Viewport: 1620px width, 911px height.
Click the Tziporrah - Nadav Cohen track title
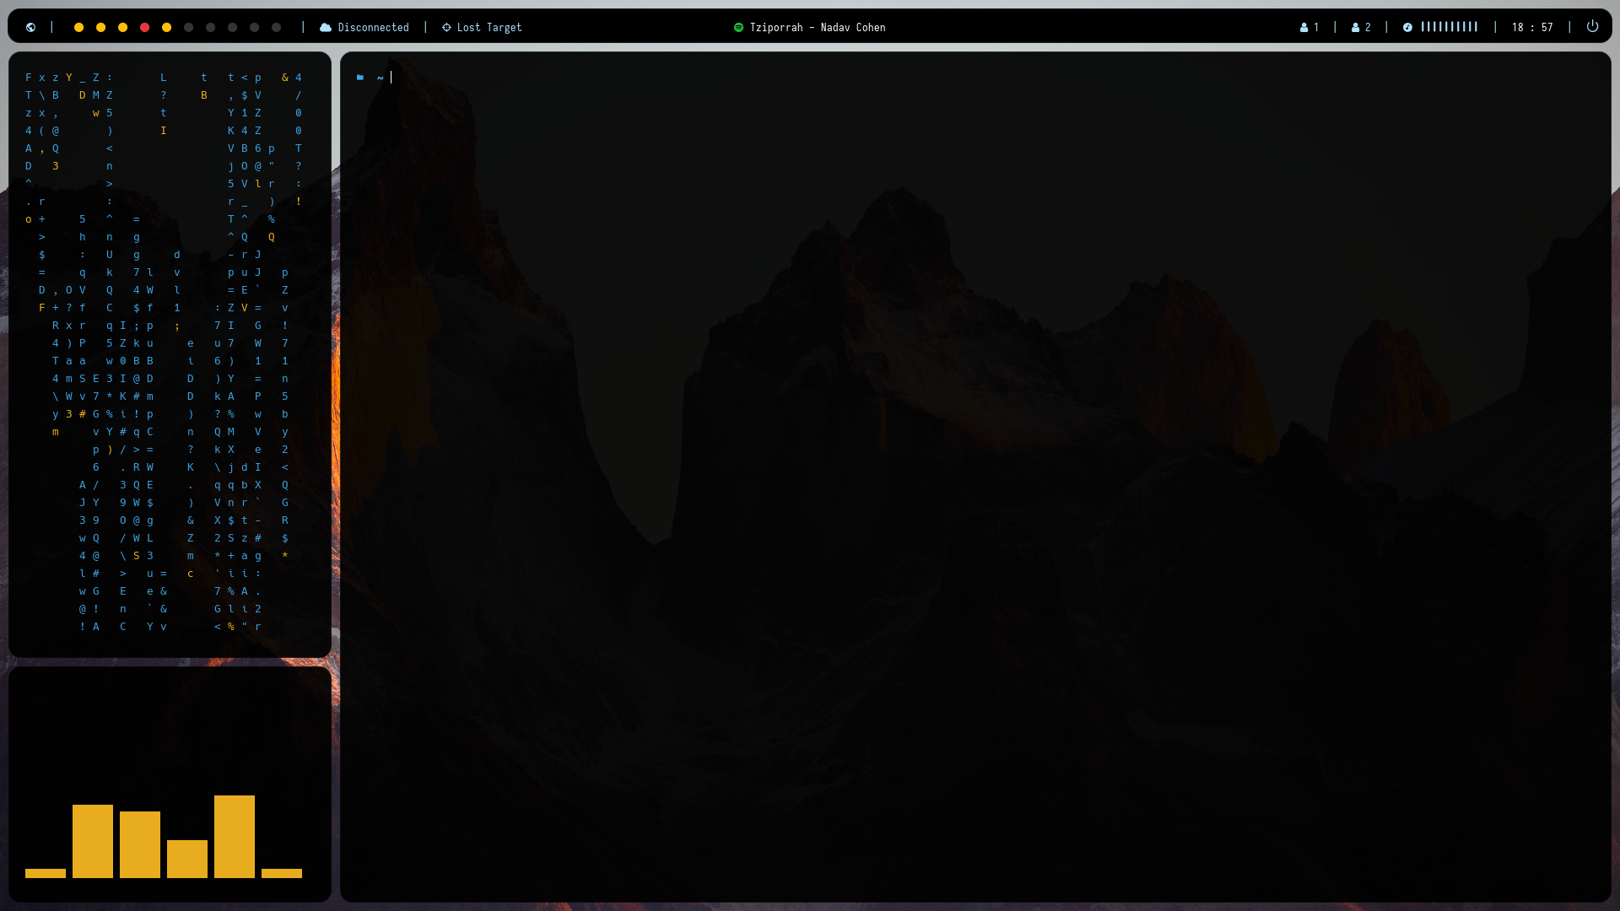click(x=818, y=27)
